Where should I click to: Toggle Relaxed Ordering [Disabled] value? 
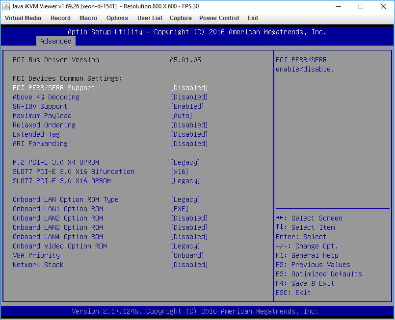[x=189, y=125]
